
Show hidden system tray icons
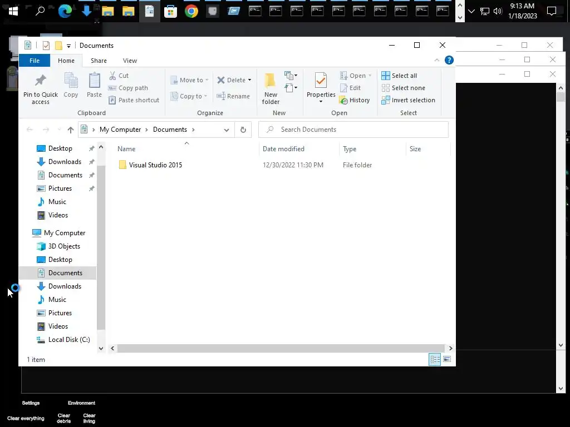(471, 11)
